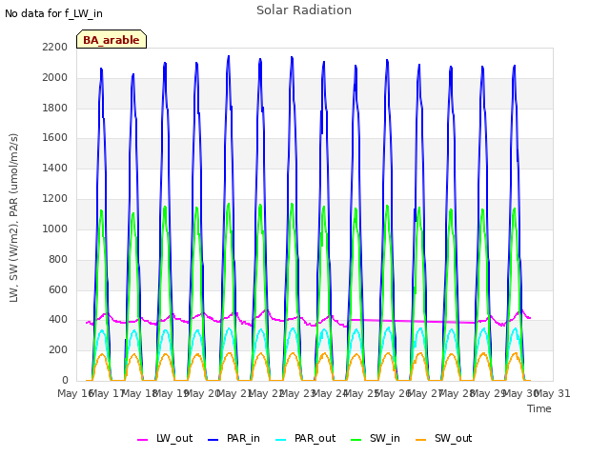Click the LW_out legend entry

click(x=165, y=439)
